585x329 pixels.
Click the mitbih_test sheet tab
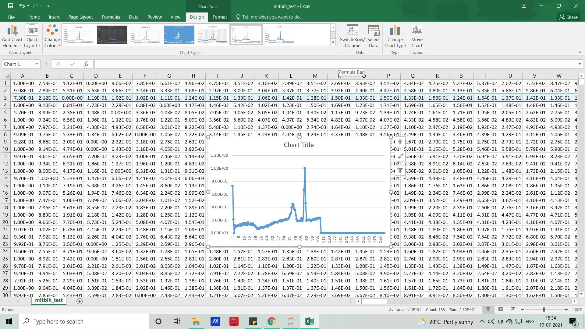pyautogui.click(x=49, y=300)
